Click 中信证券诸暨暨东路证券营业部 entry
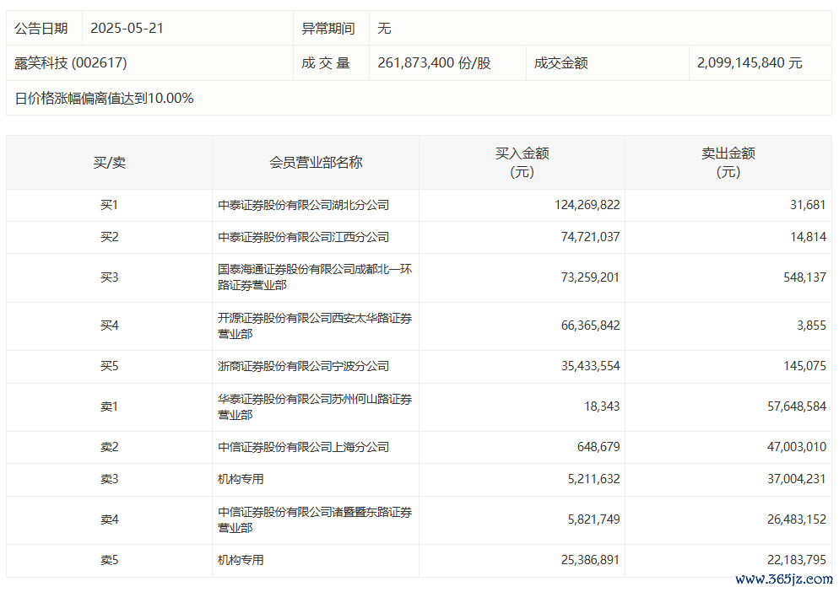This screenshot has height=592, width=839. [x=315, y=519]
